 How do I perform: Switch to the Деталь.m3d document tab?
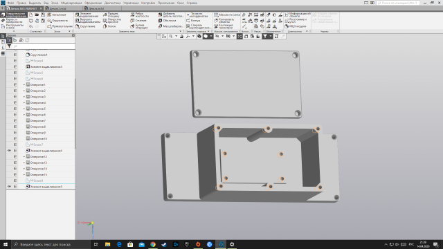pyautogui.click(x=96, y=9)
